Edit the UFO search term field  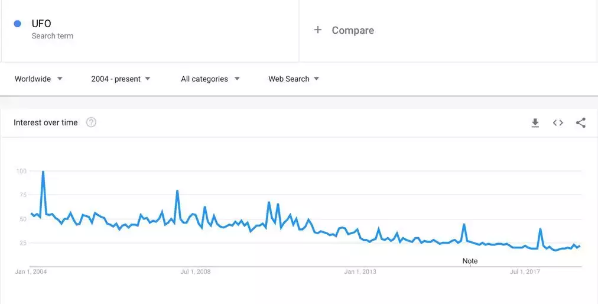pyautogui.click(x=150, y=30)
